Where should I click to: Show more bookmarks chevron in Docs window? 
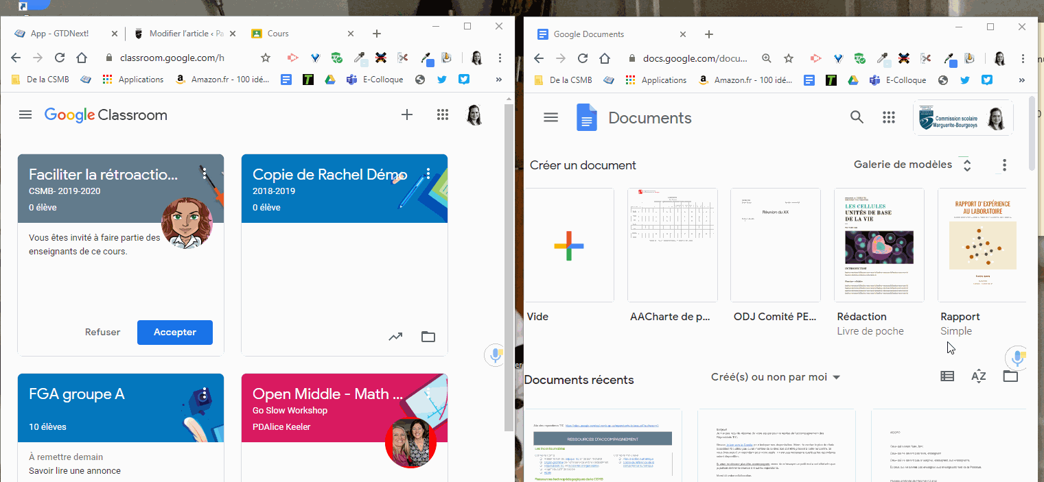point(1023,80)
